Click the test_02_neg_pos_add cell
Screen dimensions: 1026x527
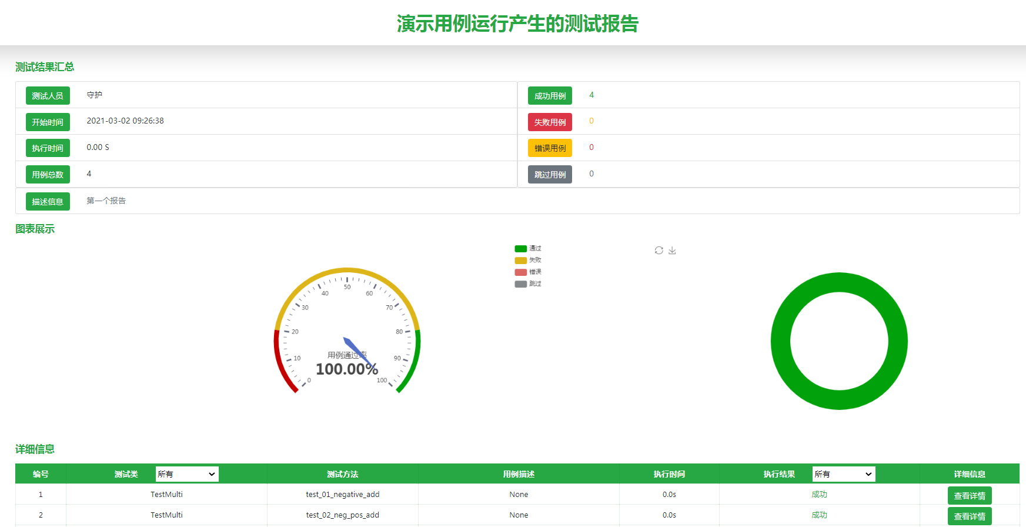coord(342,515)
